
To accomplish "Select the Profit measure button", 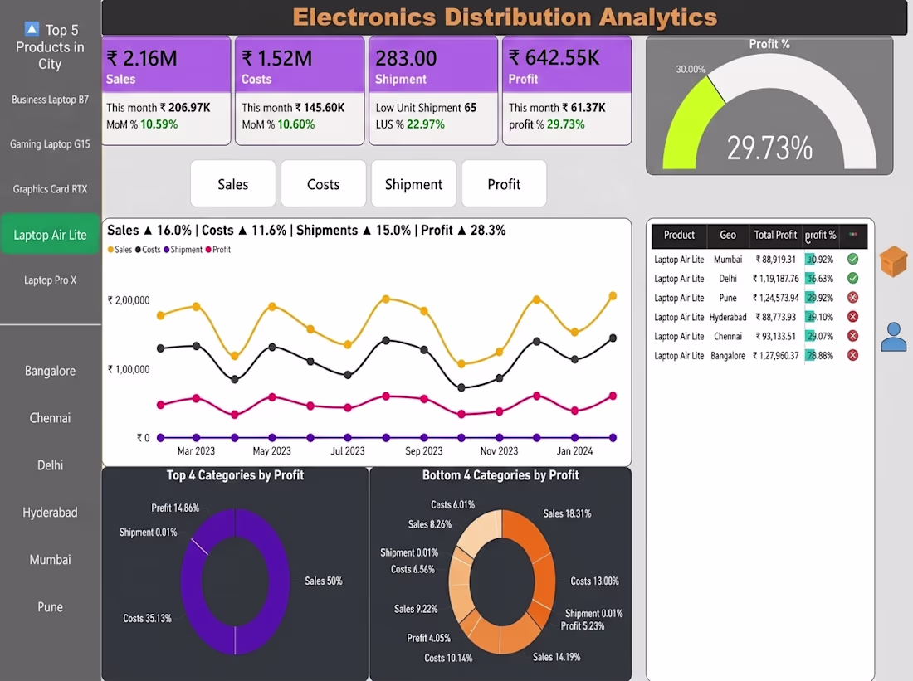I will [x=504, y=184].
